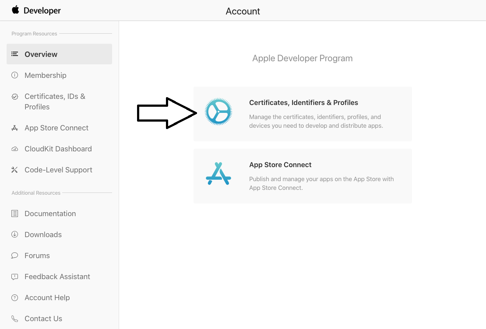Click the Membership info icon

tap(15, 75)
